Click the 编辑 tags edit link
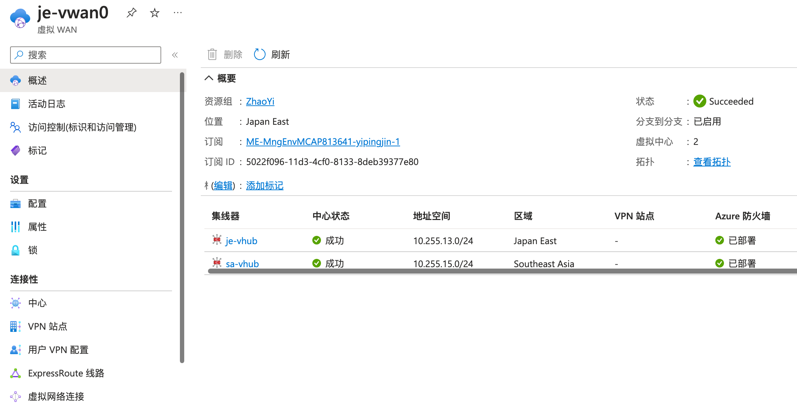 click(x=223, y=186)
